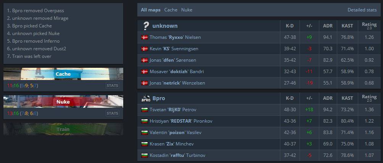Click the Bulgarian flag beside rafftu
The width and height of the screenshot is (383, 163).
point(145,155)
